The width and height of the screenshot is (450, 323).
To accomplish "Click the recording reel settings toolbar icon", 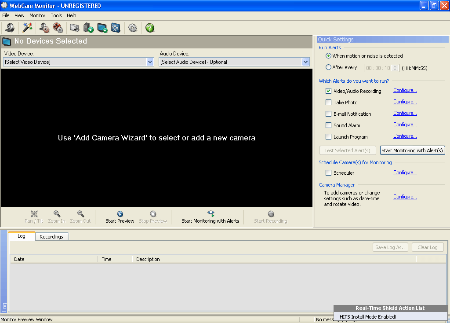I will [58, 27].
